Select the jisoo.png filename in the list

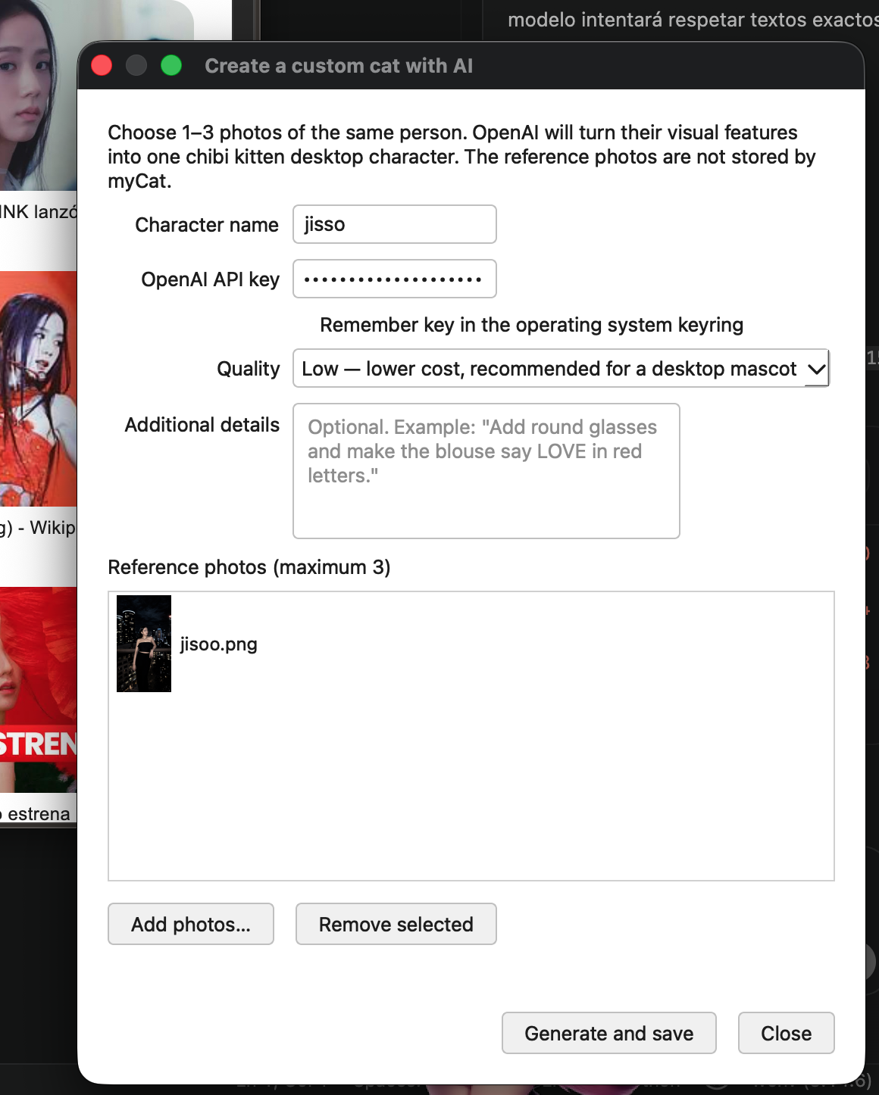pyautogui.click(x=219, y=644)
